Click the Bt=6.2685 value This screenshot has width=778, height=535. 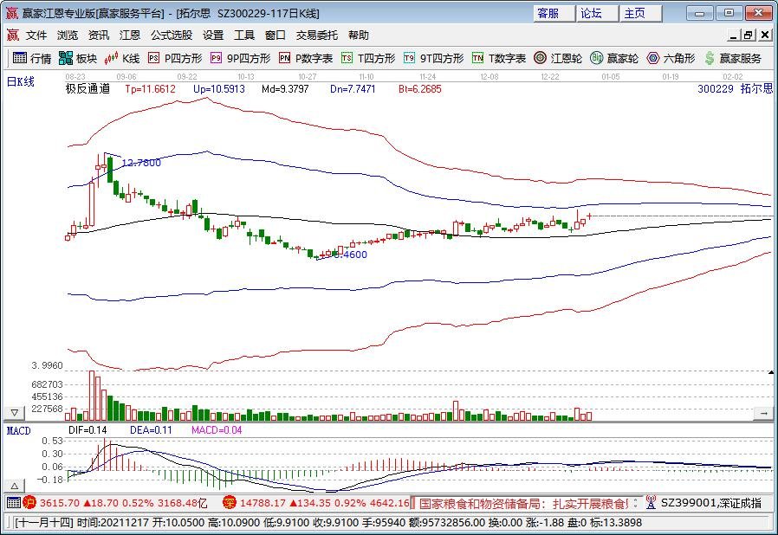(x=420, y=89)
